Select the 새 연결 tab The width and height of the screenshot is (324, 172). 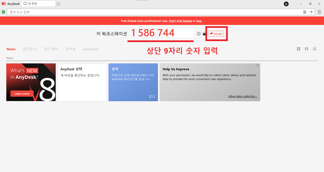[x=39, y=4]
